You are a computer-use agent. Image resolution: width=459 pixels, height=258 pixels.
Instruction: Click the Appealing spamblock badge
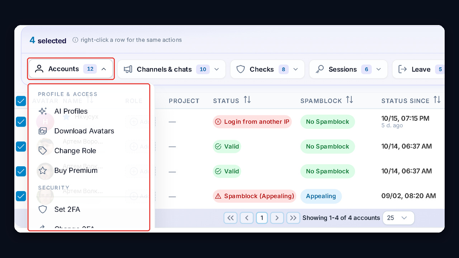321,196
